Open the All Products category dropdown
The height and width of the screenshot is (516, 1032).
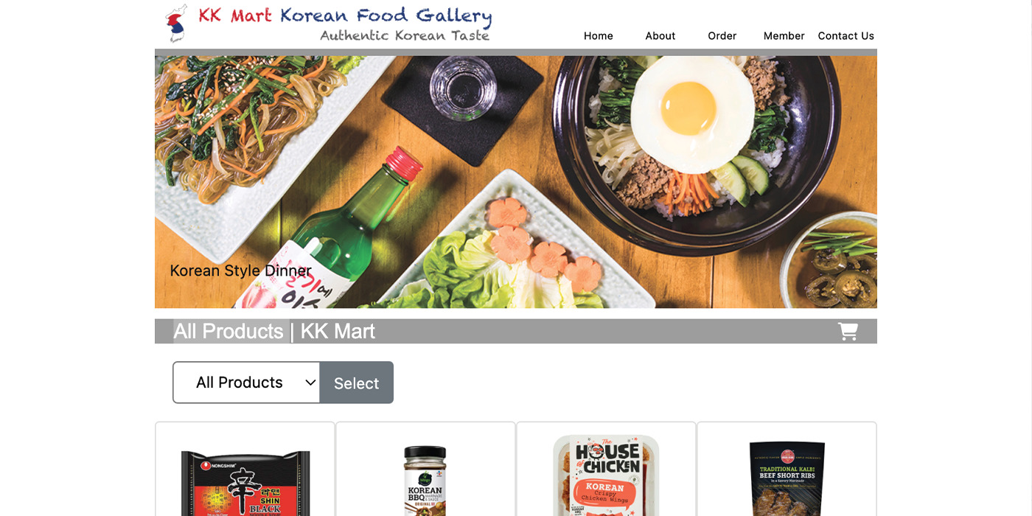click(246, 383)
